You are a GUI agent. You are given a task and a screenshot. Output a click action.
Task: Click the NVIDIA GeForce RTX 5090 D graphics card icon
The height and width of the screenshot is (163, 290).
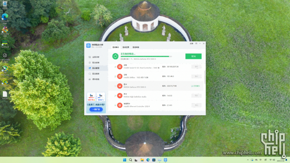point(120,86)
